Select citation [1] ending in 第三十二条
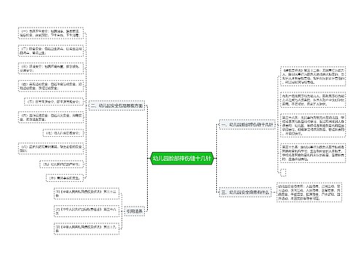The image size is (364, 262). point(87,194)
